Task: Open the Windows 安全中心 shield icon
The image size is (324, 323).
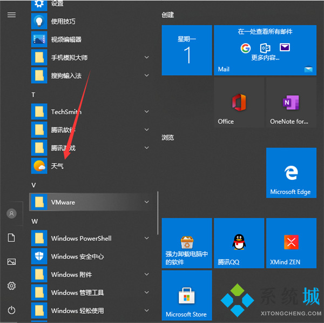Action: coord(39,256)
